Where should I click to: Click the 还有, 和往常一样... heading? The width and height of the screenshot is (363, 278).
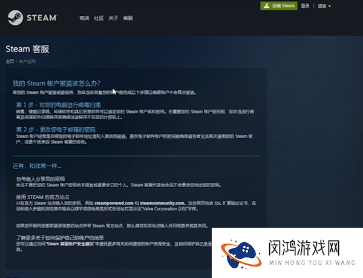[x=37, y=166]
